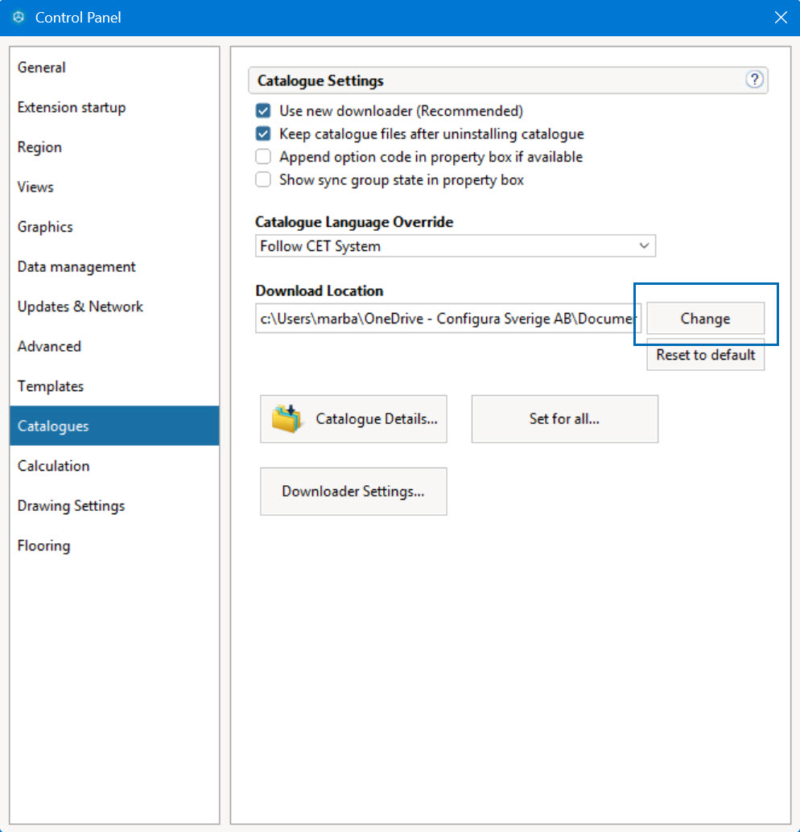Image resolution: width=800 pixels, height=832 pixels.
Task: Select the Catalogues sidebar item
Action: [x=114, y=426]
